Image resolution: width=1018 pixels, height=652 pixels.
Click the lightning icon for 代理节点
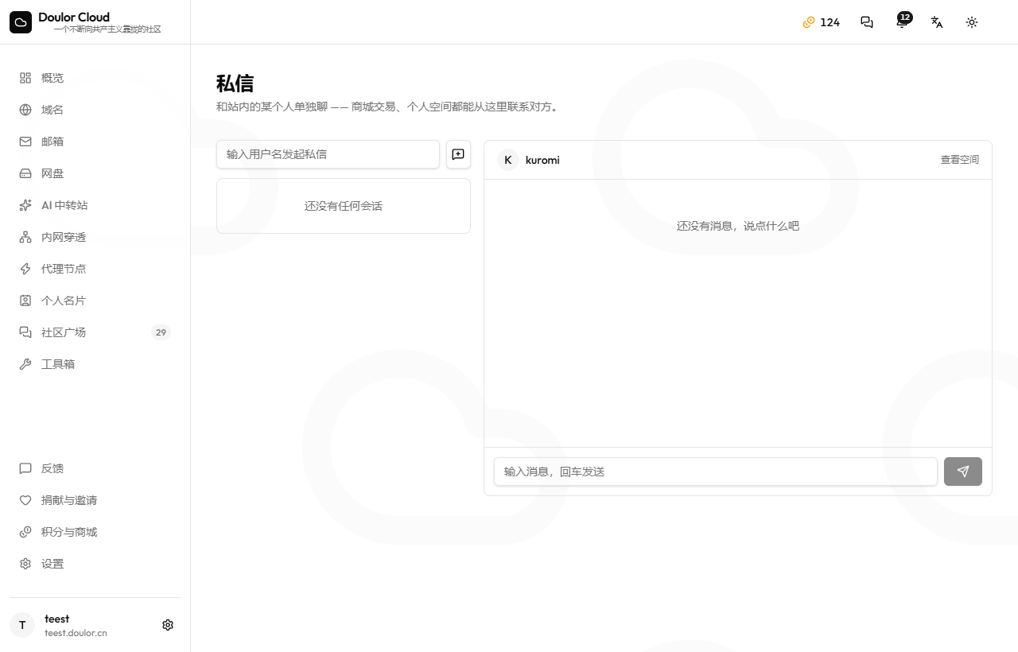(25, 269)
